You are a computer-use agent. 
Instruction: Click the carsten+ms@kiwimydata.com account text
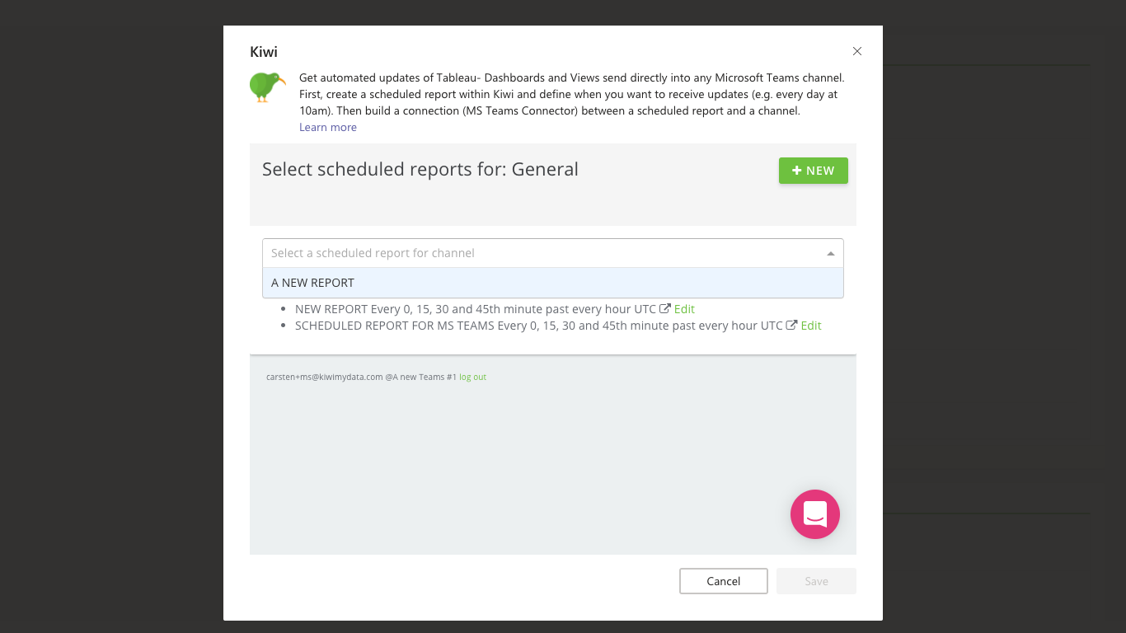click(325, 377)
